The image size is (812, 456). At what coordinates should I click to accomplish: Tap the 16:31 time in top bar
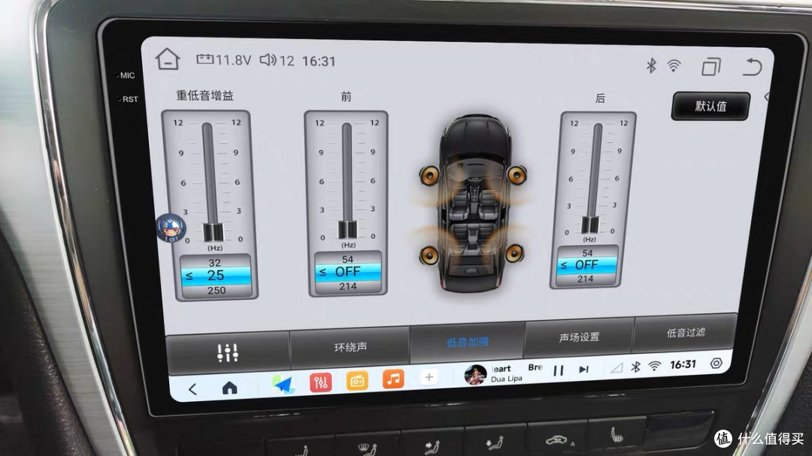[x=319, y=61]
